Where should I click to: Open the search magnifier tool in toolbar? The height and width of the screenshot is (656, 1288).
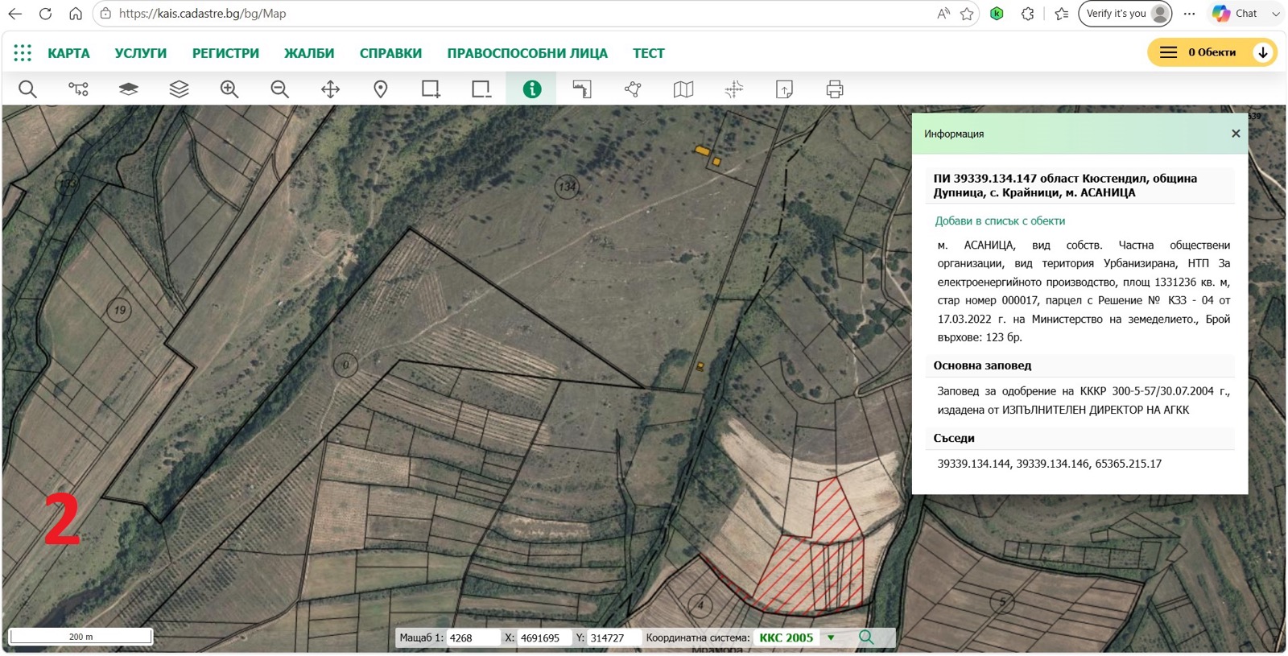pos(27,89)
